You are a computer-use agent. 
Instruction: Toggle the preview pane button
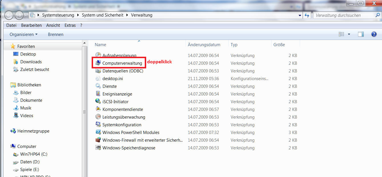(361, 34)
